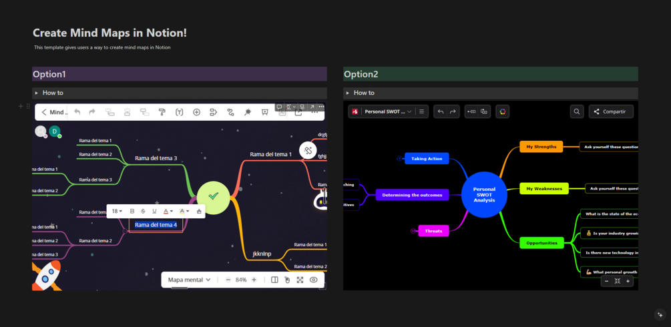Toggle the eye preview icon

(313, 280)
